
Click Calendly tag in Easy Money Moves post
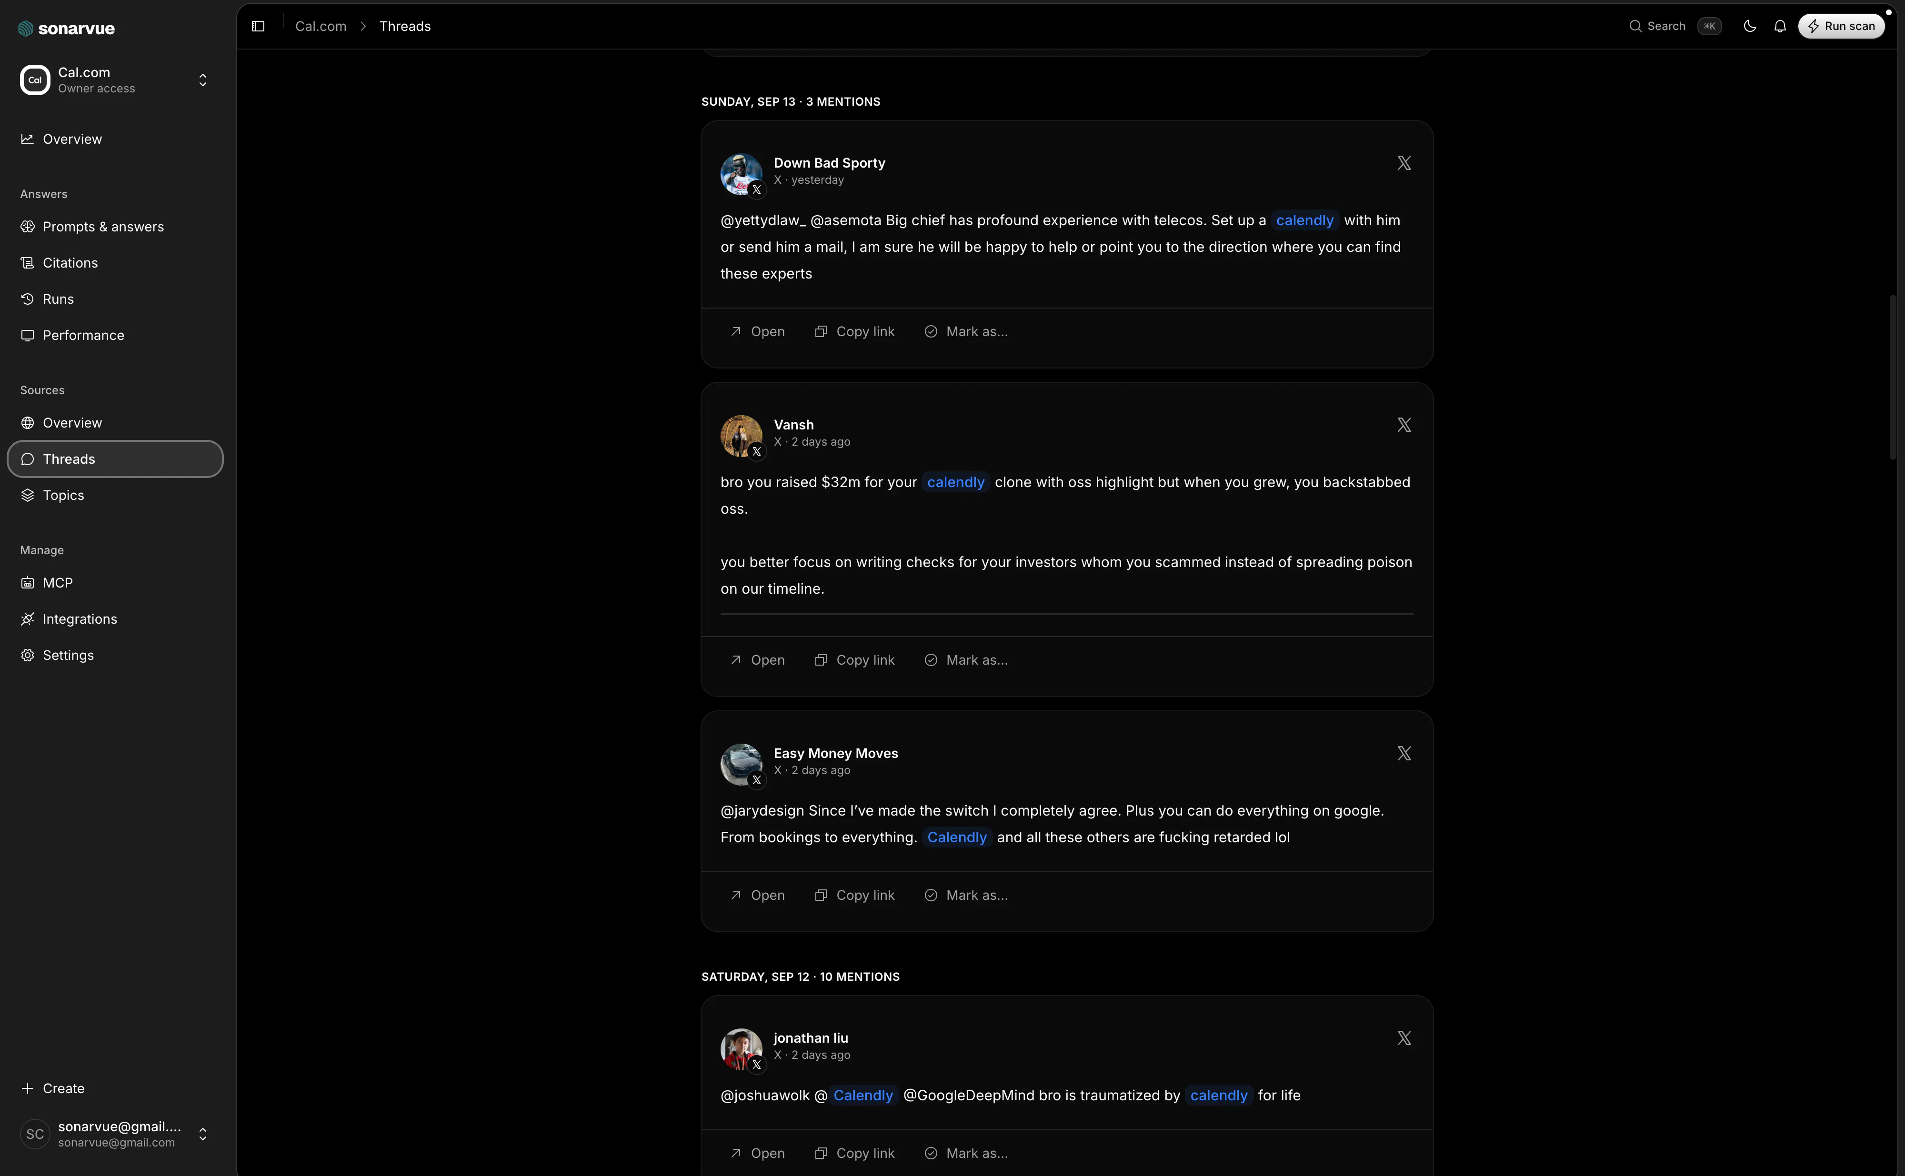tap(956, 837)
